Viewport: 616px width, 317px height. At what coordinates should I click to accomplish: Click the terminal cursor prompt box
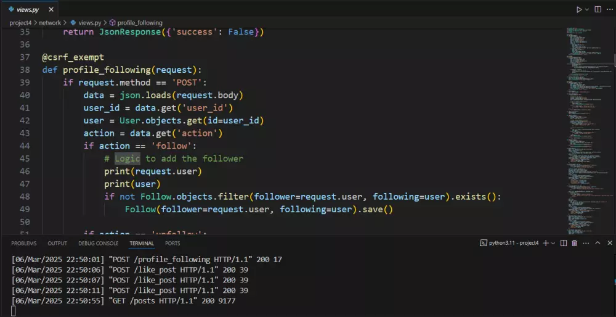(x=14, y=311)
